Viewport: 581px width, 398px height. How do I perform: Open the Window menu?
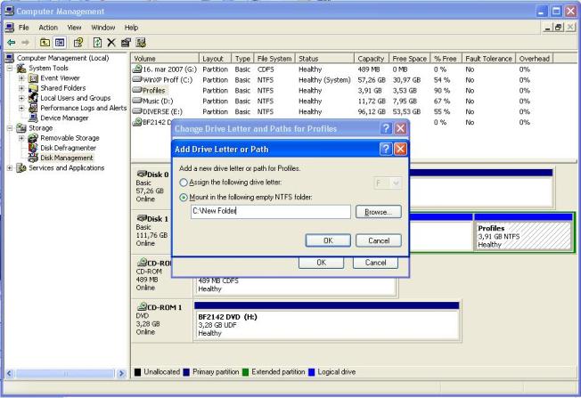103,28
